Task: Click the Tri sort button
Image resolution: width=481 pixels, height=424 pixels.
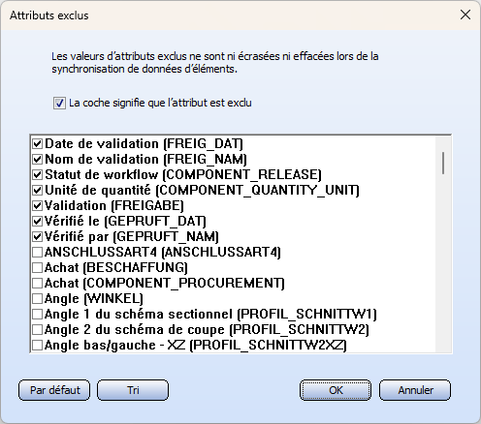Action: (x=133, y=390)
